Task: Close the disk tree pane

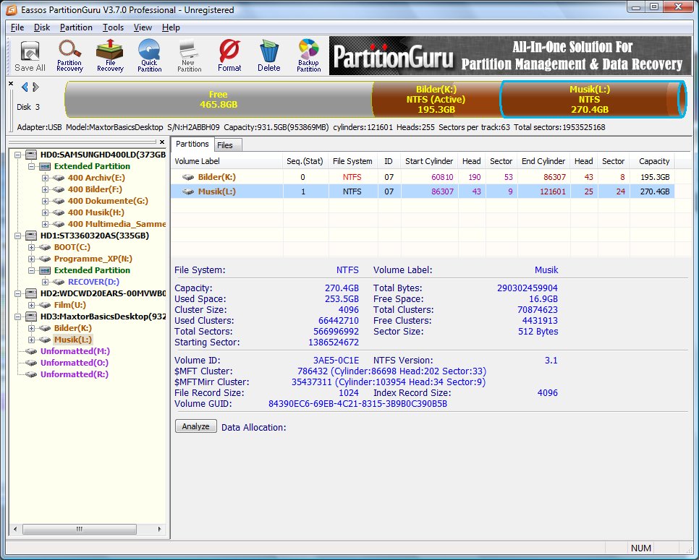Action: (x=162, y=142)
